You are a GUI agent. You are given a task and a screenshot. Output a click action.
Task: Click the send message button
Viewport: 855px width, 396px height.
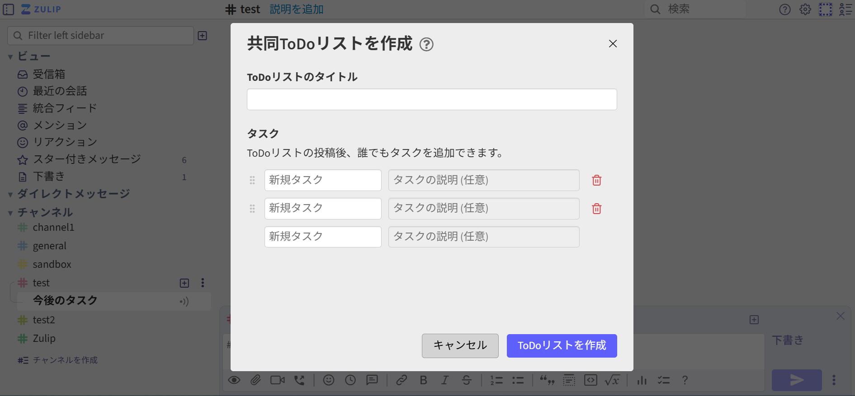coord(797,380)
